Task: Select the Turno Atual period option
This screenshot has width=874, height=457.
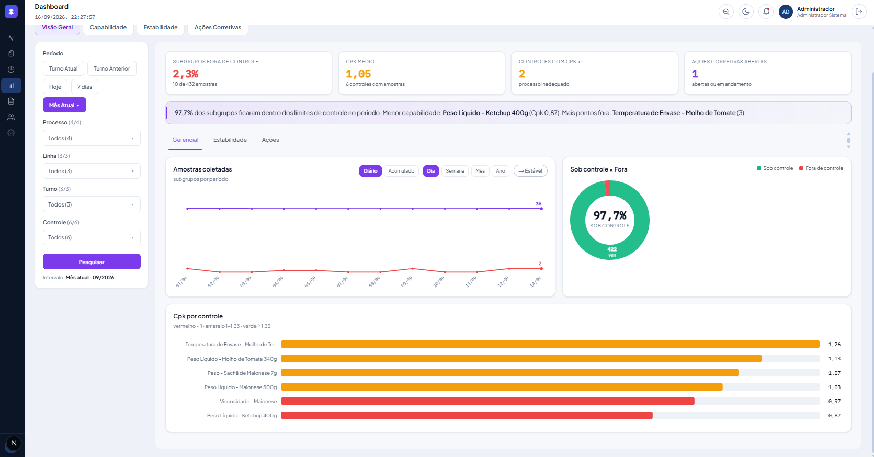Action: click(x=63, y=68)
